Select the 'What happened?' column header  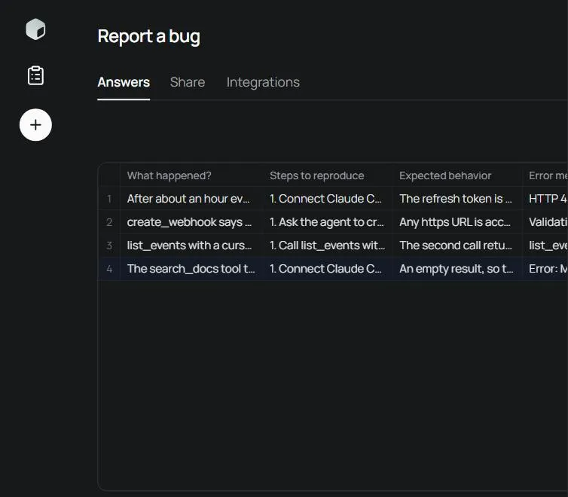pos(191,175)
